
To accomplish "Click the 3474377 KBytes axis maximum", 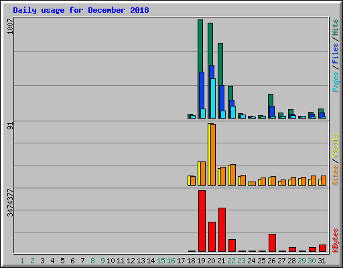I will (x=10, y=203).
